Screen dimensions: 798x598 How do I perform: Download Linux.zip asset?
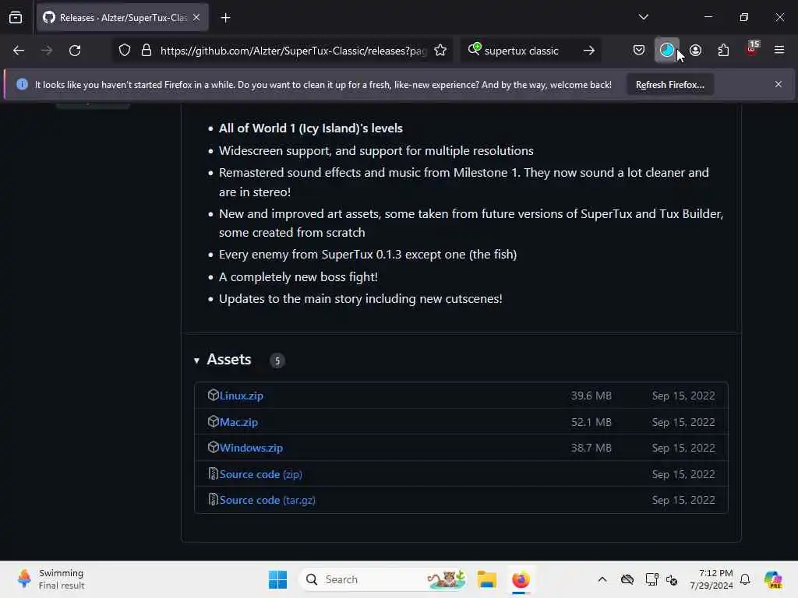[242, 396]
